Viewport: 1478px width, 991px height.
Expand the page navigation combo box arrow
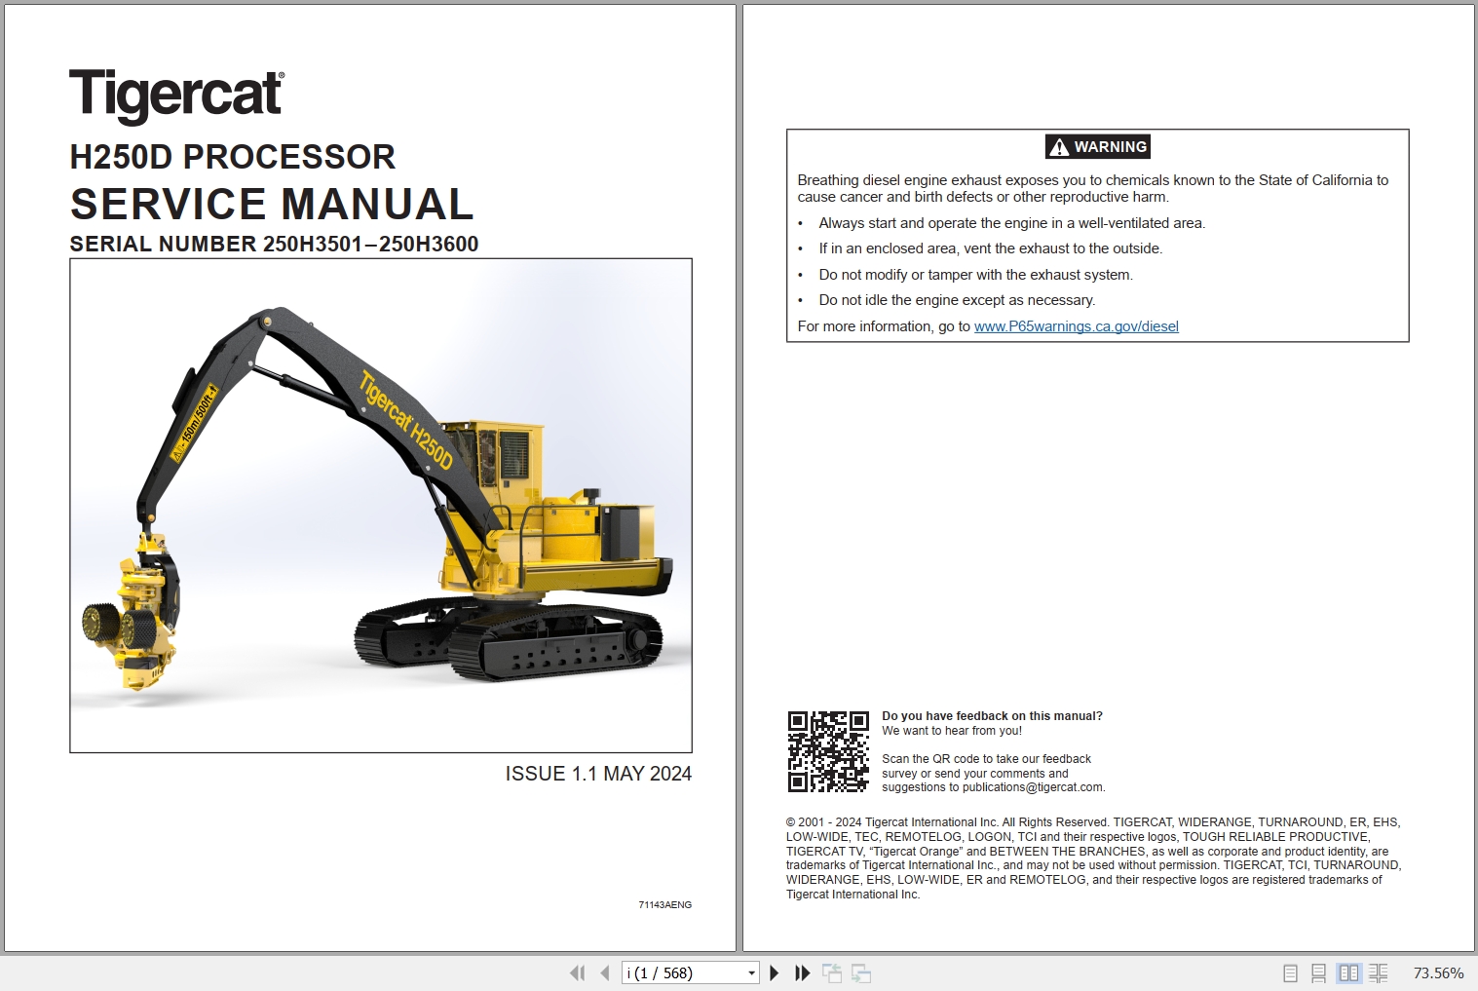pyautogui.click(x=751, y=972)
